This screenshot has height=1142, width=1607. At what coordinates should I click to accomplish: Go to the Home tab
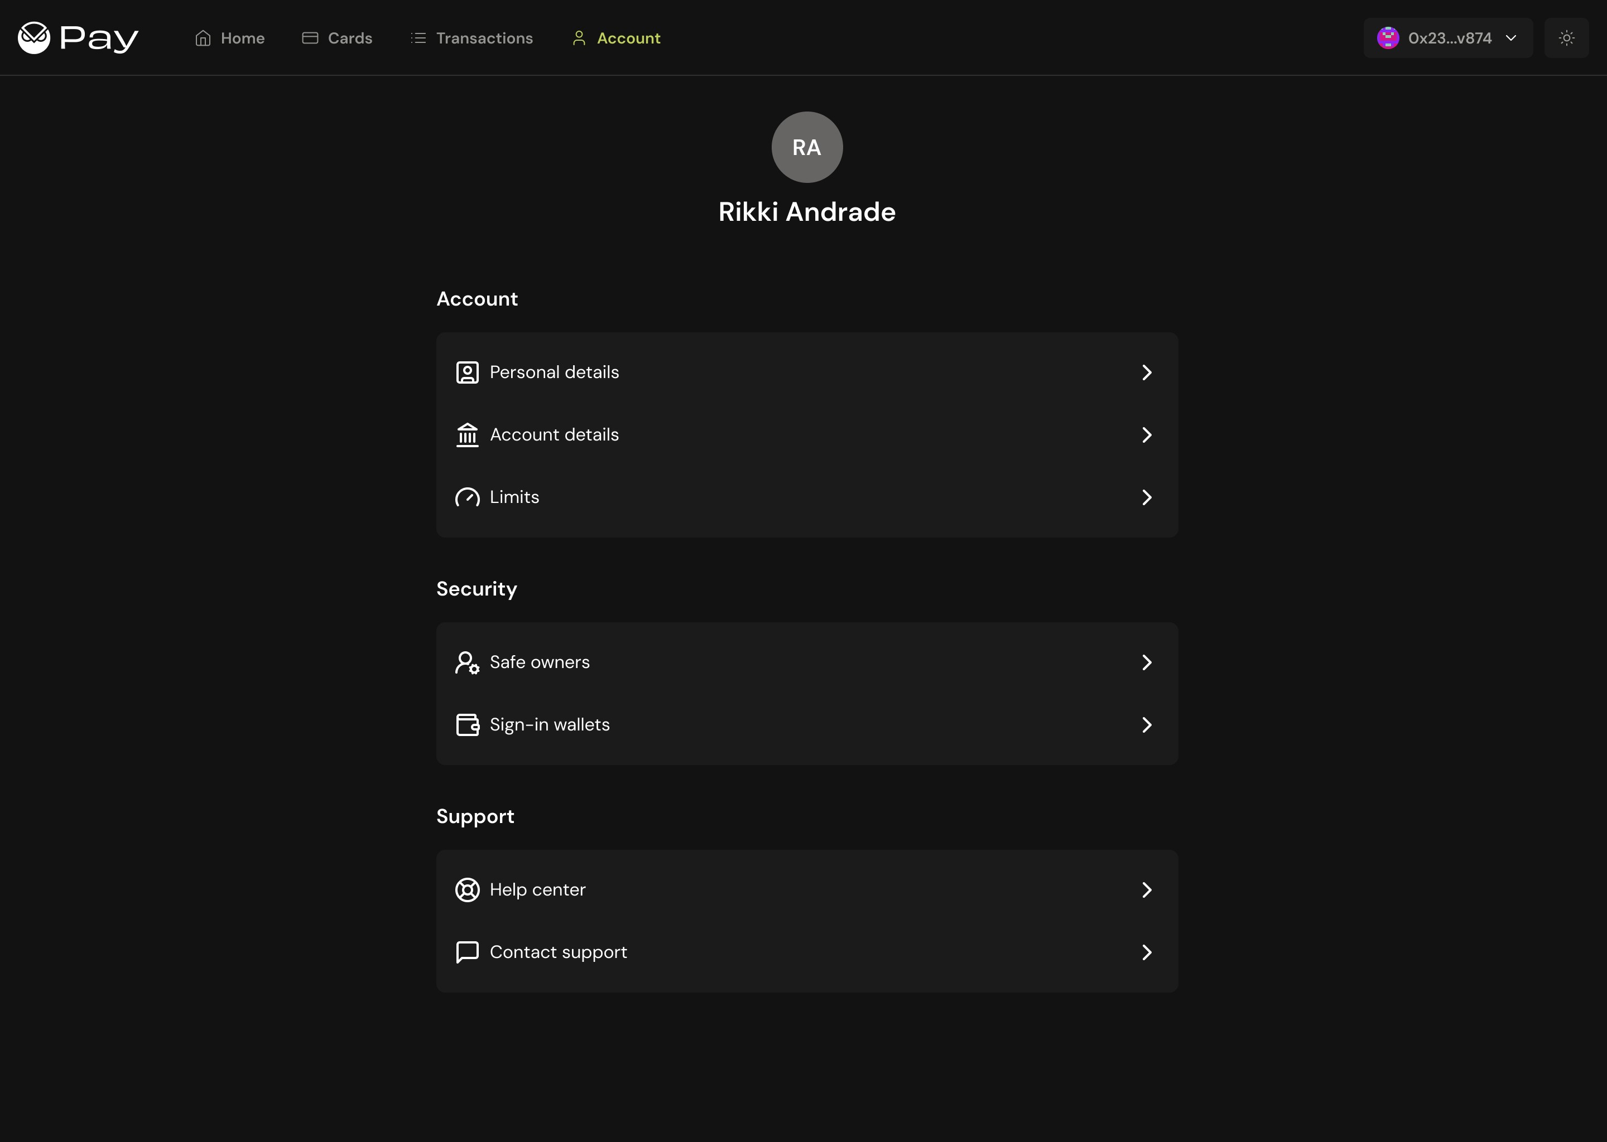(230, 38)
